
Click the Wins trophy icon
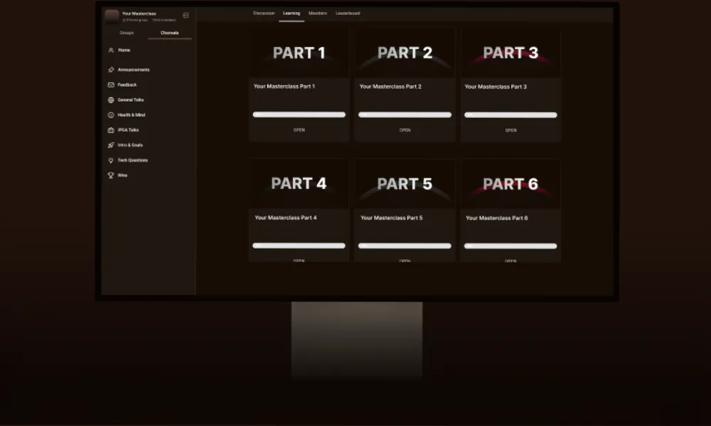click(111, 175)
